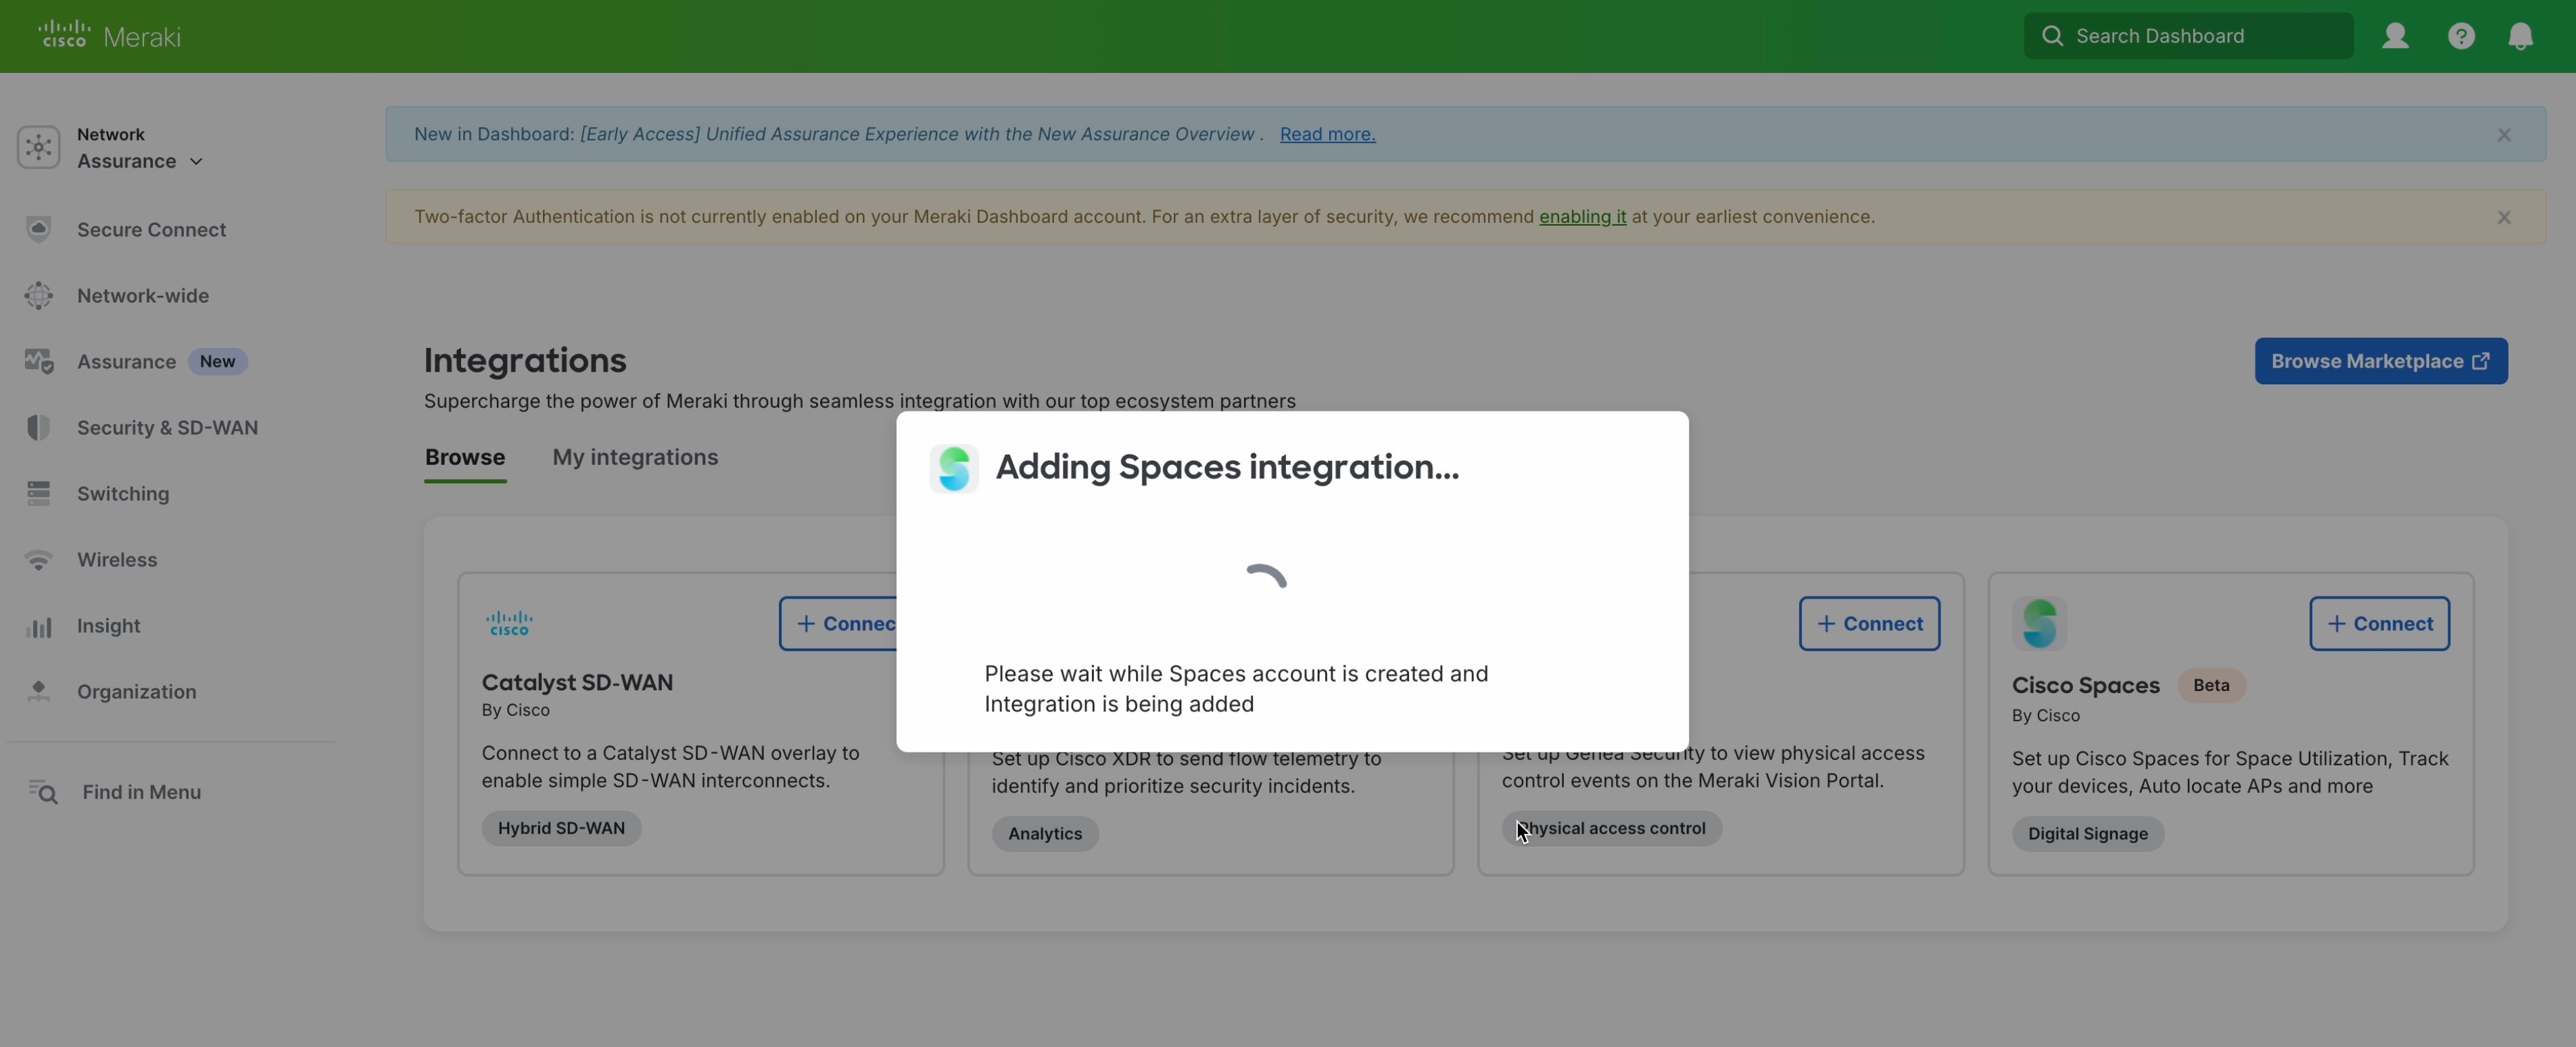
Task: Click the Switching stack icon
Action: pos(39,494)
